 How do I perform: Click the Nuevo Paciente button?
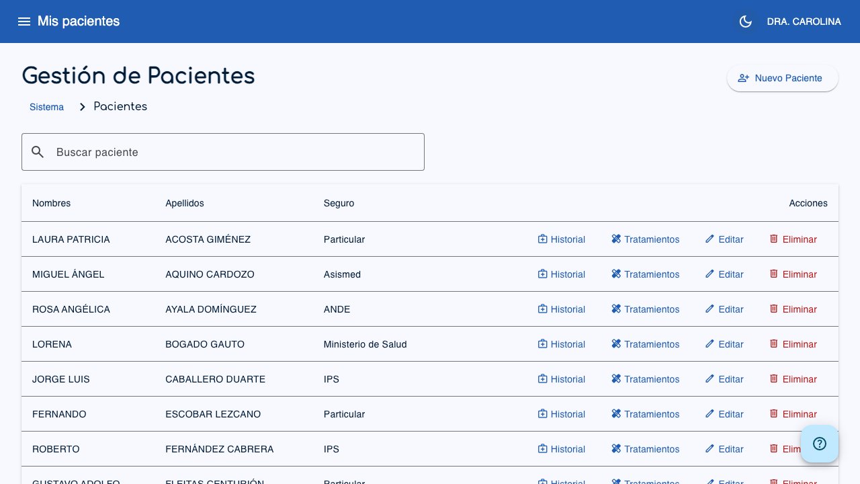[x=782, y=78]
